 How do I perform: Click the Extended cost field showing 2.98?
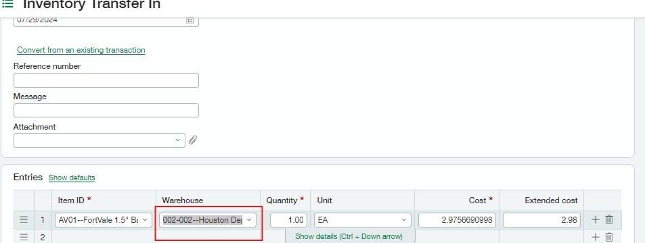click(x=541, y=220)
